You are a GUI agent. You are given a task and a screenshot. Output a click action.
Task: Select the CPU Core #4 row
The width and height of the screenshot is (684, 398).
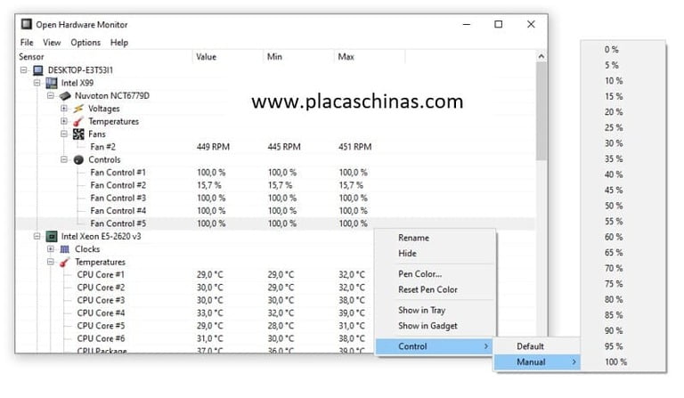[x=195, y=313]
